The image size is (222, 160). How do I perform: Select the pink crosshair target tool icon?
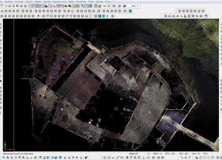pyautogui.click(x=58, y=6)
